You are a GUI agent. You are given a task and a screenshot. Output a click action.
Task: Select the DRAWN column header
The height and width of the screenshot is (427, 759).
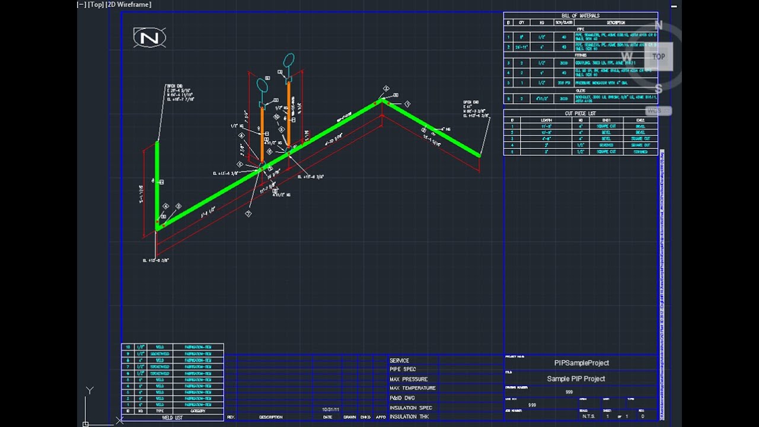(x=350, y=418)
